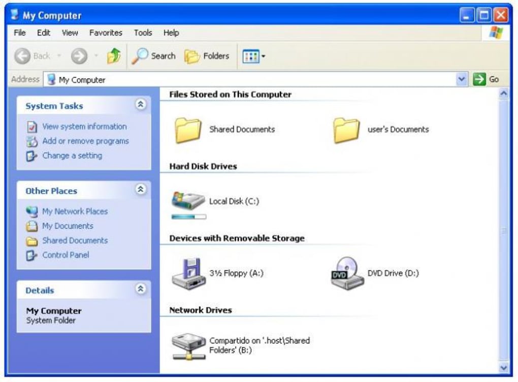Open the Search pane

(x=153, y=56)
